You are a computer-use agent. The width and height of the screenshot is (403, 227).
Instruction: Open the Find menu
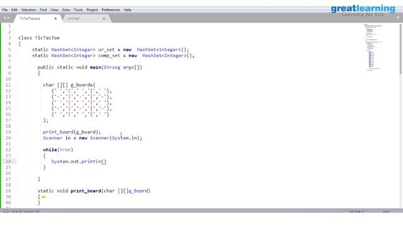click(x=43, y=10)
